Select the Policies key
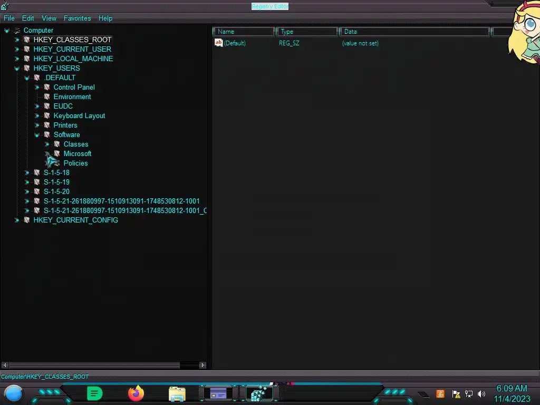The image size is (540, 405). click(x=75, y=163)
